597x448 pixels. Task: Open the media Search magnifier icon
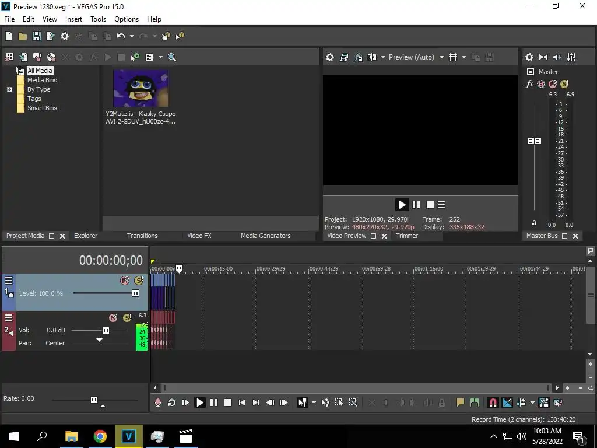click(172, 57)
